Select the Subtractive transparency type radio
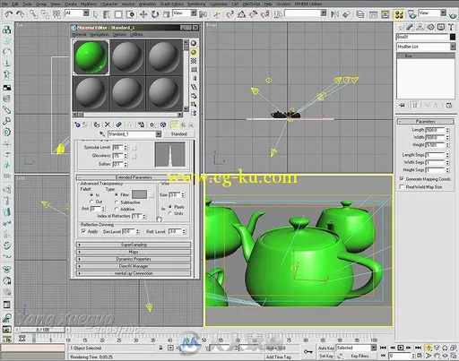Screen dimensions: 459x361 tap(117, 202)
